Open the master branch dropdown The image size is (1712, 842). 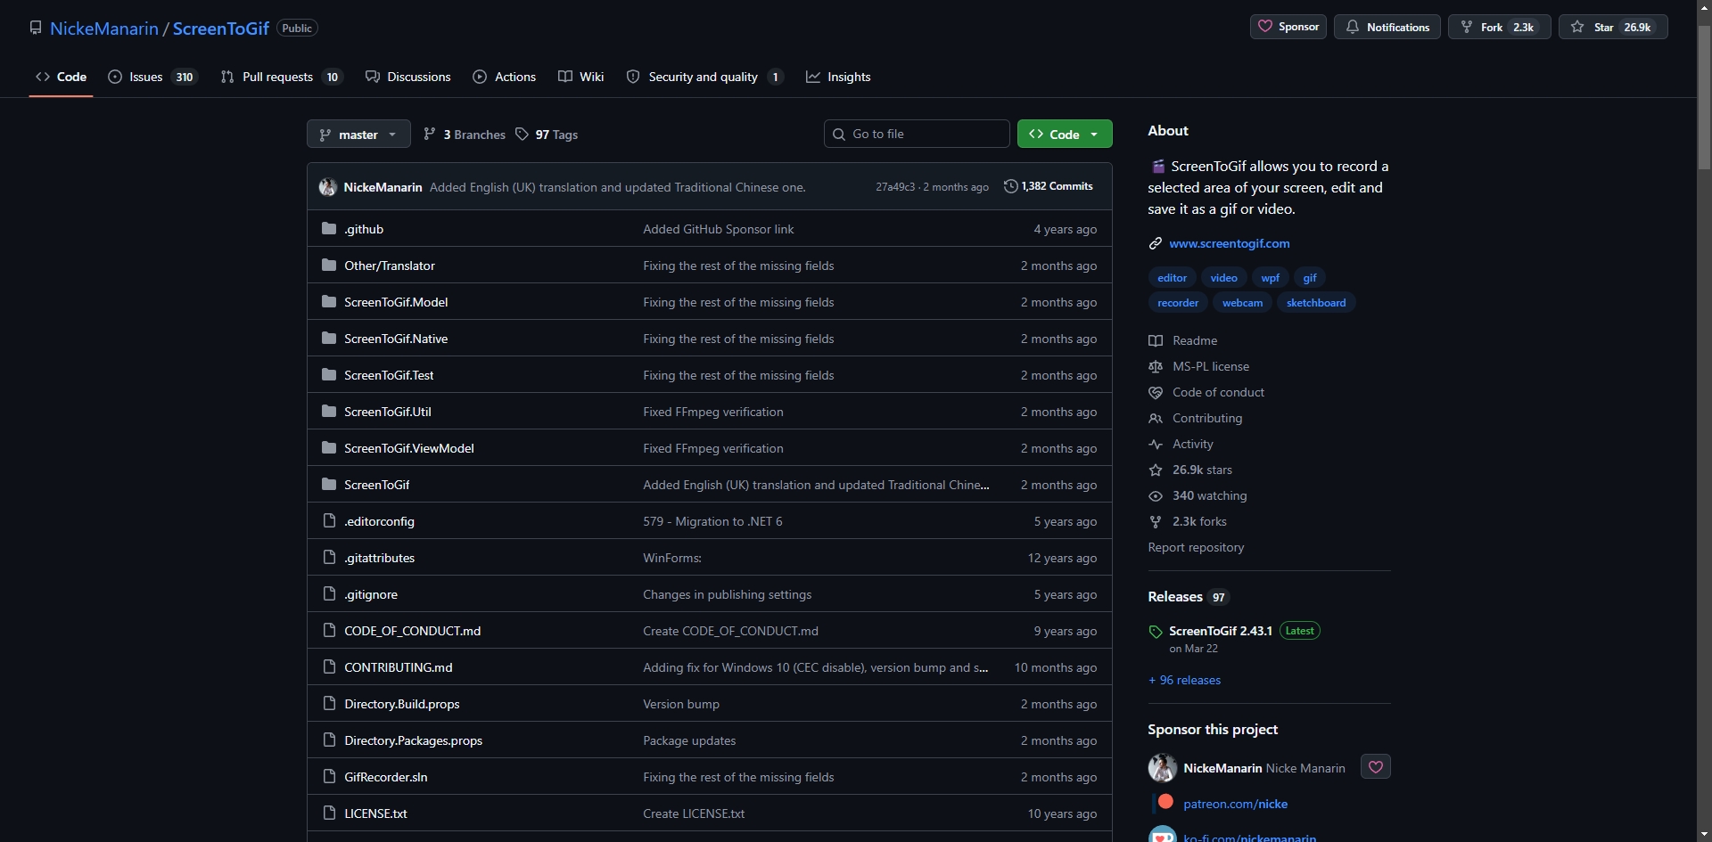click(358, 135)
